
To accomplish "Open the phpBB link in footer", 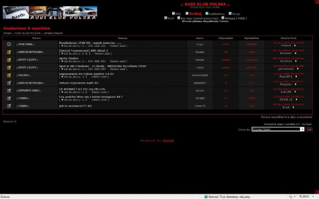I will [x=168, y=140].
